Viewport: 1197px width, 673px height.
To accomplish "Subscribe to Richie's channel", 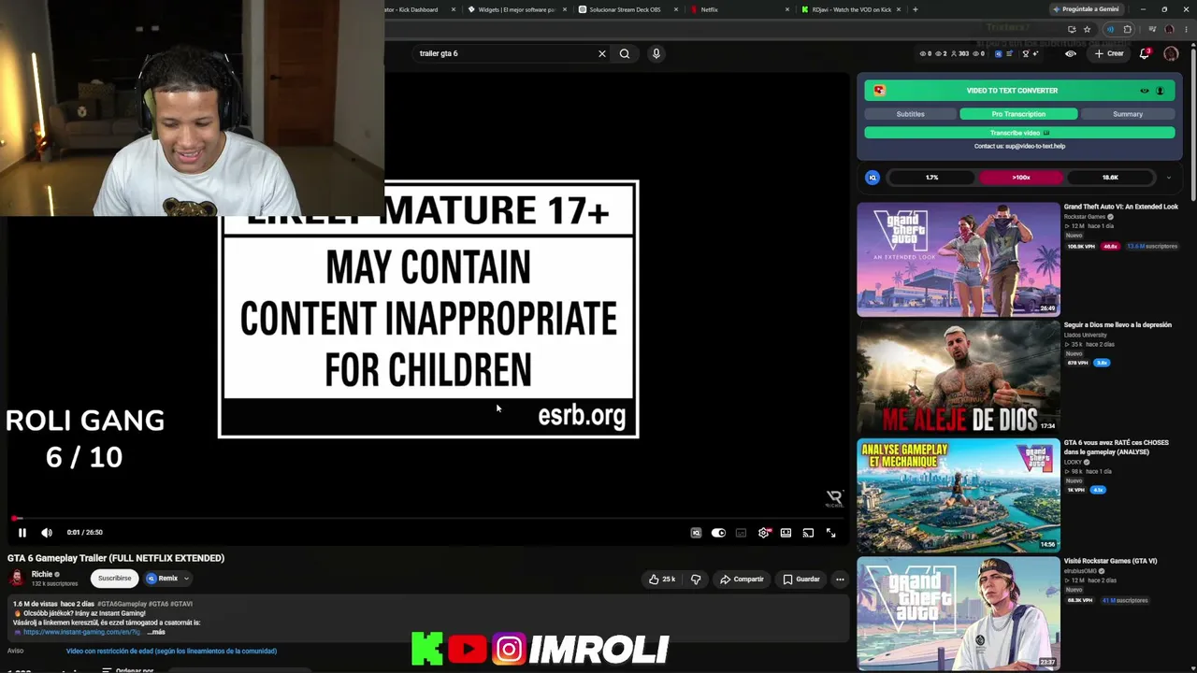I will (x=115, y=579).
